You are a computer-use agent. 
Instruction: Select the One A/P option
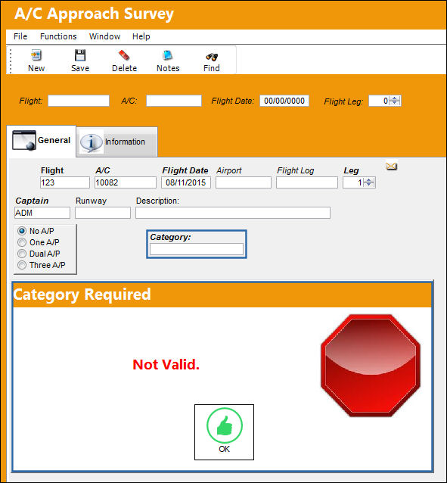point(22,242)
